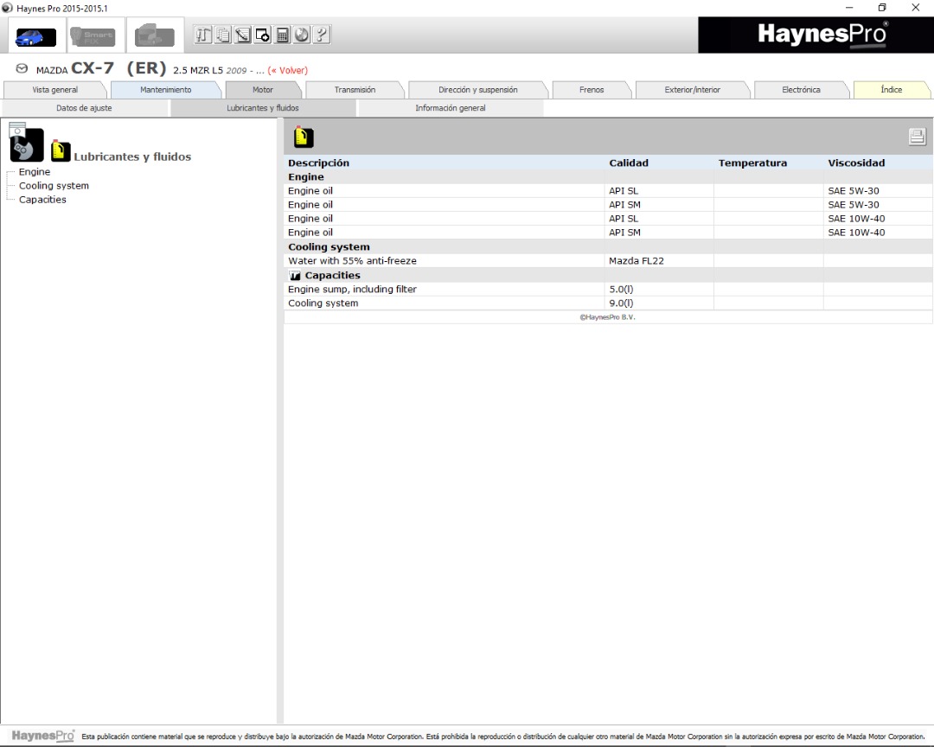
Task: Click the Capacities section header in table
Action: 332,276
